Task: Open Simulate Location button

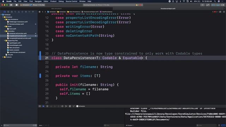Action: (x=73, y=106)
